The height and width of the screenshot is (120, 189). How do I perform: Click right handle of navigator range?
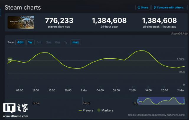tap(185, 101)
